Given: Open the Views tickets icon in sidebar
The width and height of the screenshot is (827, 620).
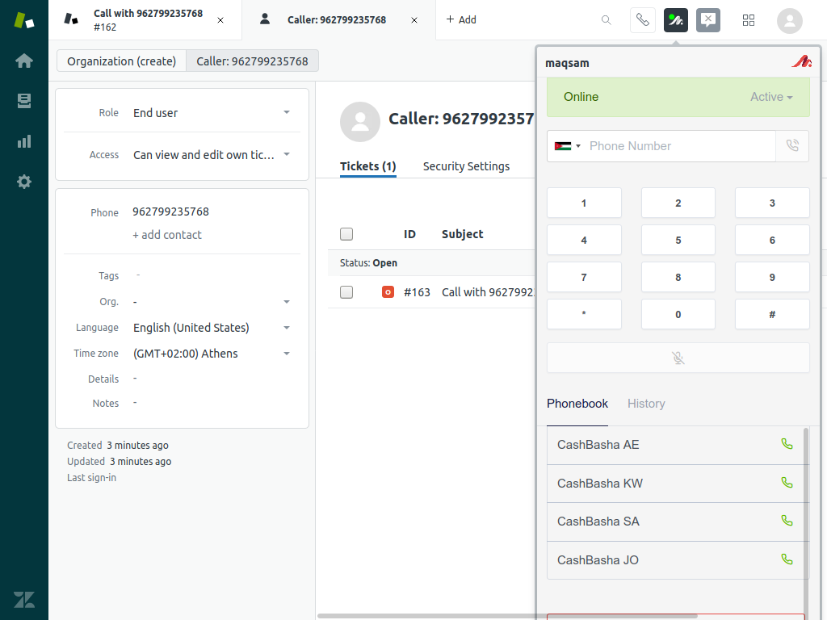Looking at the screenshot, I should pos(24,101).
